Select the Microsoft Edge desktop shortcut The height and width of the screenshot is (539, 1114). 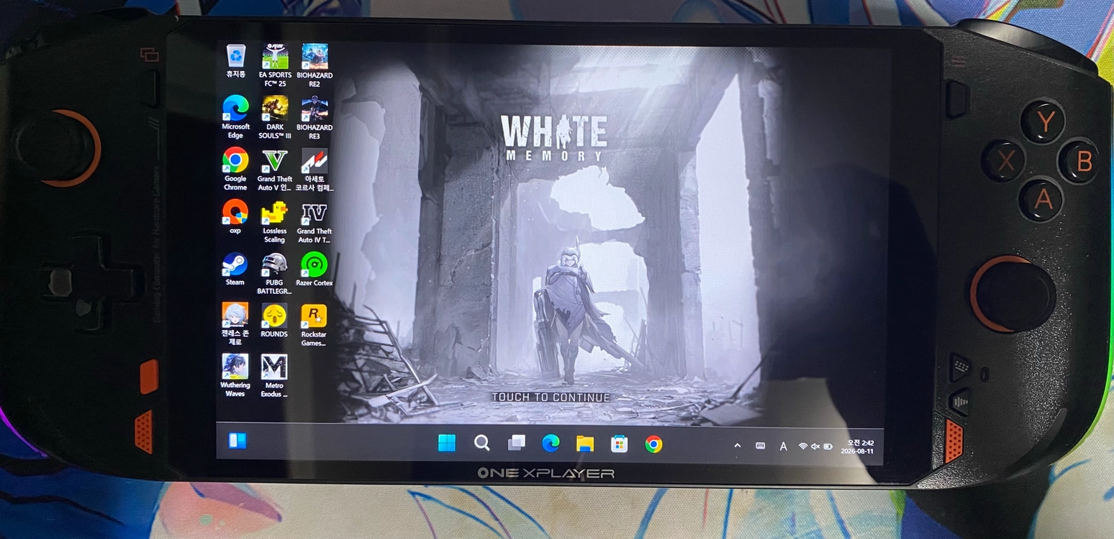pos(235,117)
